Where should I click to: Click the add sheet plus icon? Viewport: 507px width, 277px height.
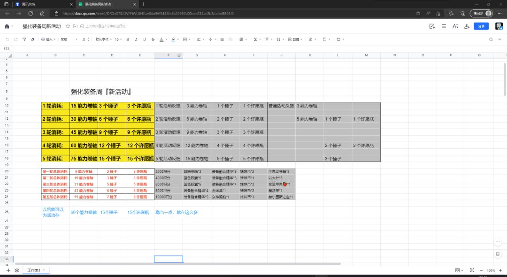pyautogui.click(x=8, y=270)
